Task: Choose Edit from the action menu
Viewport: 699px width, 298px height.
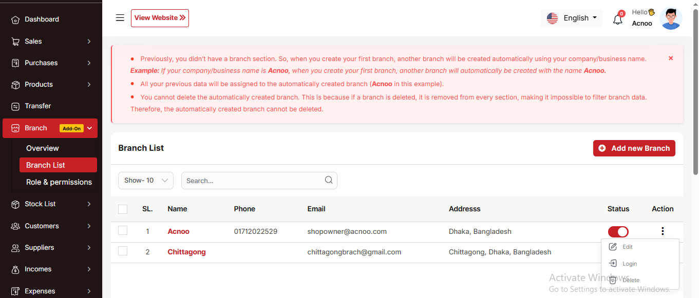Action: [627, 247]
